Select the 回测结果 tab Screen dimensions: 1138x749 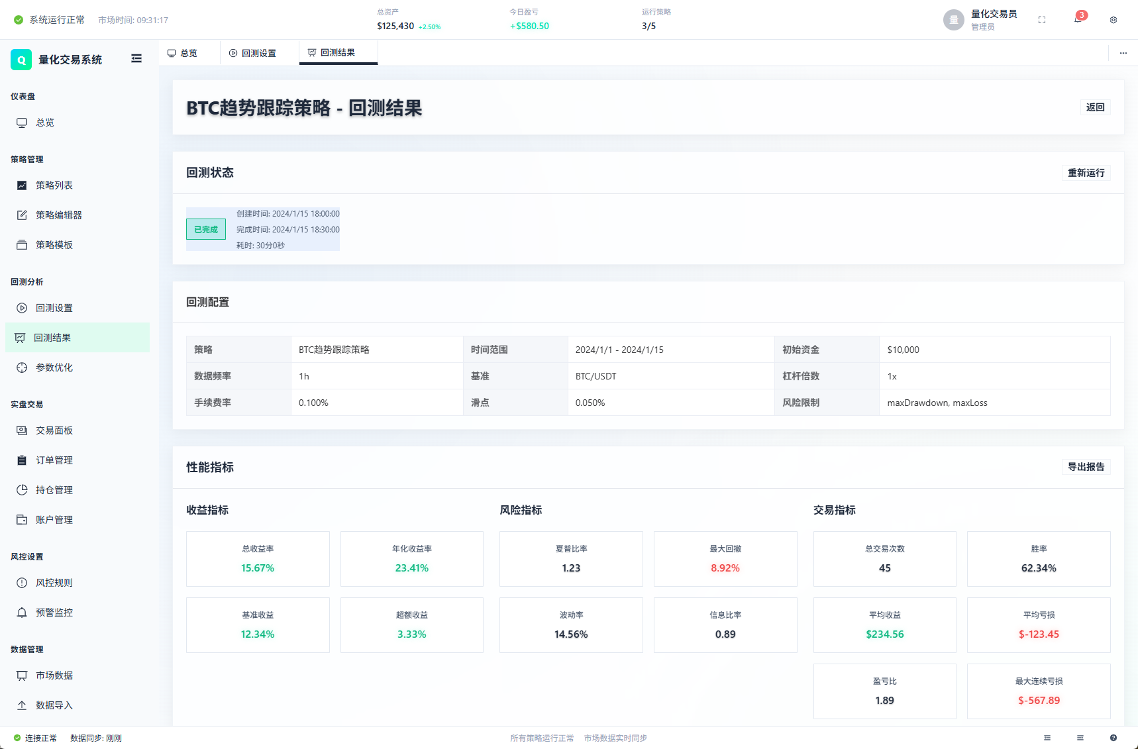point(338,52)
